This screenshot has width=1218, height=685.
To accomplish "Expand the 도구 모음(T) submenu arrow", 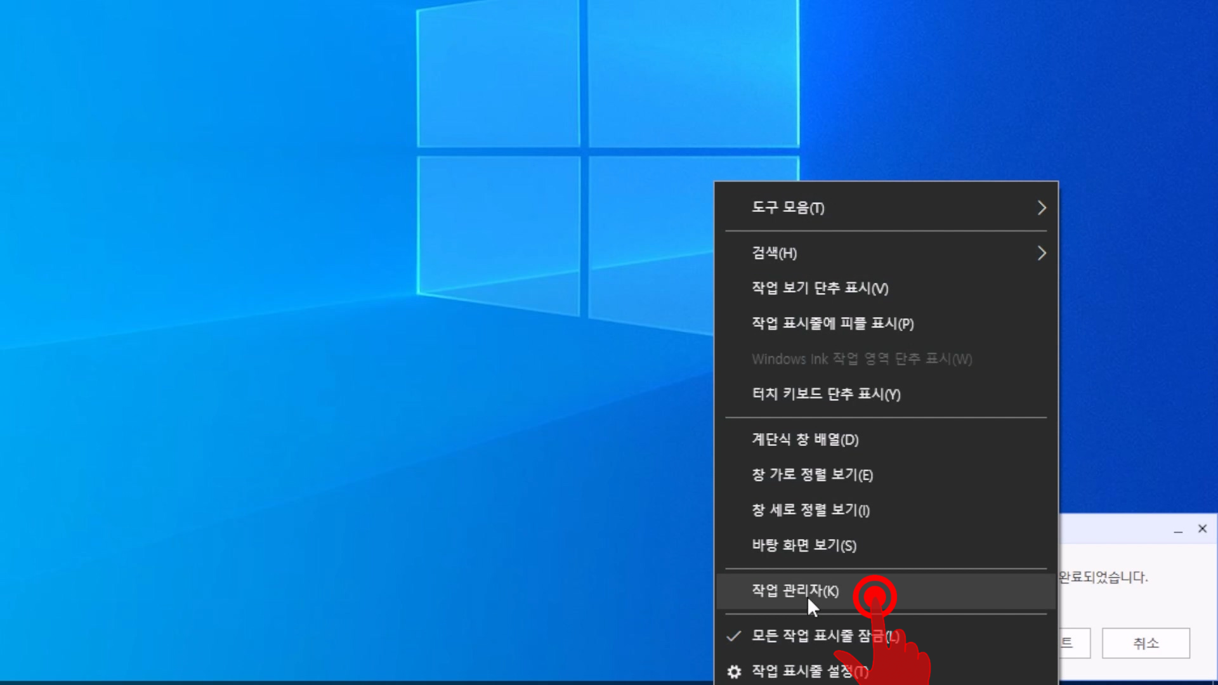I will tap(1041, 208).
